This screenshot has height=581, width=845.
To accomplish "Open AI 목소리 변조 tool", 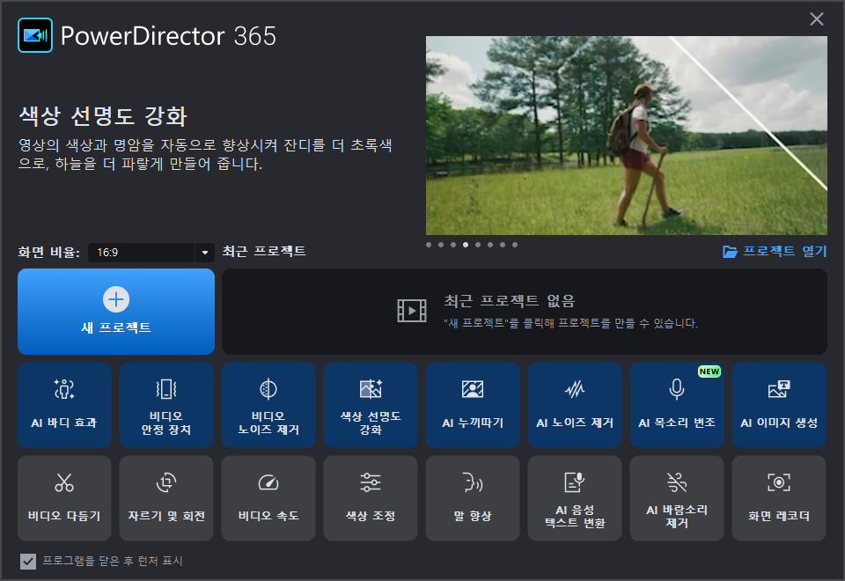I will click(677, 405).
